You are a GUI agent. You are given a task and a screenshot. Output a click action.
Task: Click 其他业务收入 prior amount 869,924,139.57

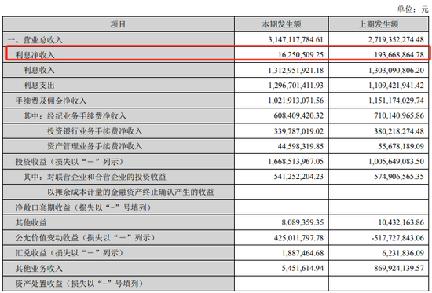(399, 268)
